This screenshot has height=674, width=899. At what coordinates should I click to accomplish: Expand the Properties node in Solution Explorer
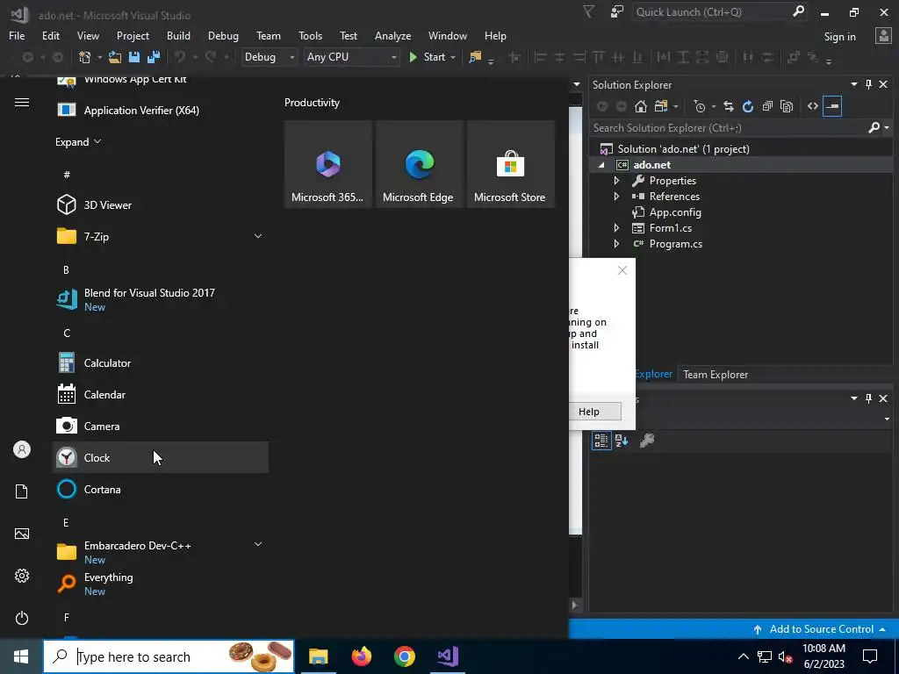point(616,181)
